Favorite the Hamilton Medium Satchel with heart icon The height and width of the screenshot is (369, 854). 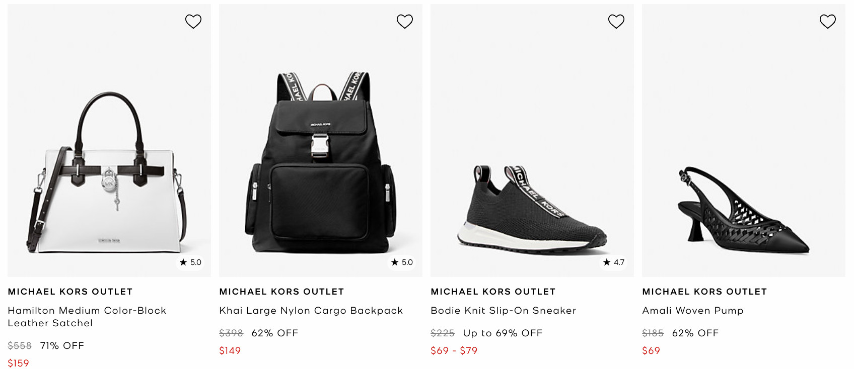193,21
